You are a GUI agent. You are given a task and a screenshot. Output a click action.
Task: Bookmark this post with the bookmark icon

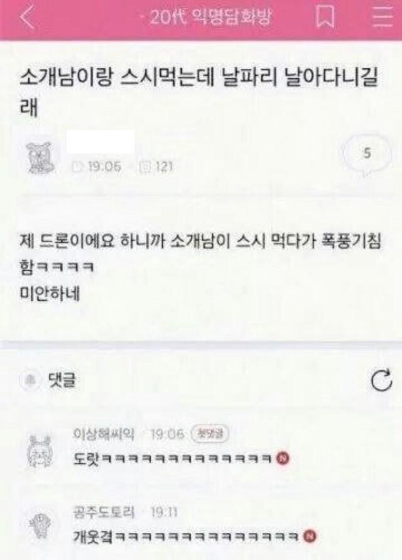coord(325,16)
